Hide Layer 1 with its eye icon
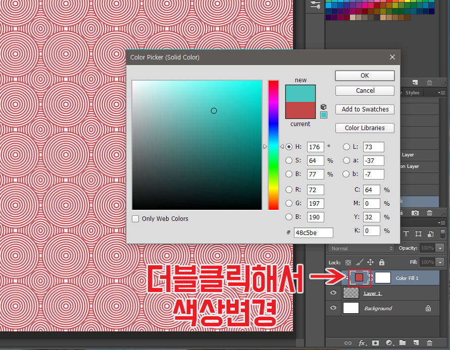Screen dimensions: 450x350 (x=333, y=293)
